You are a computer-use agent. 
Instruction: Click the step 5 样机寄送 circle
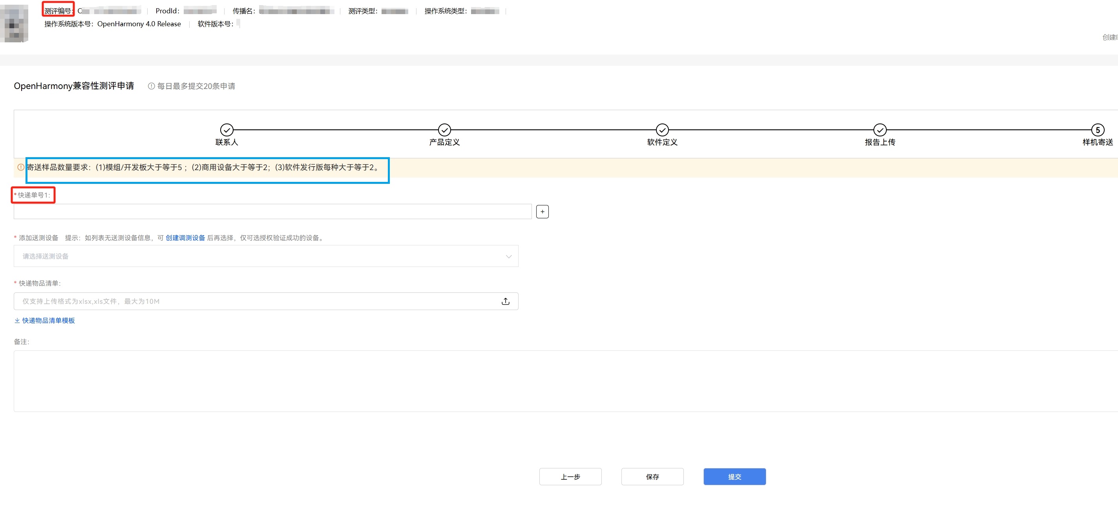pyautogui.click(x=1098, y=130)
